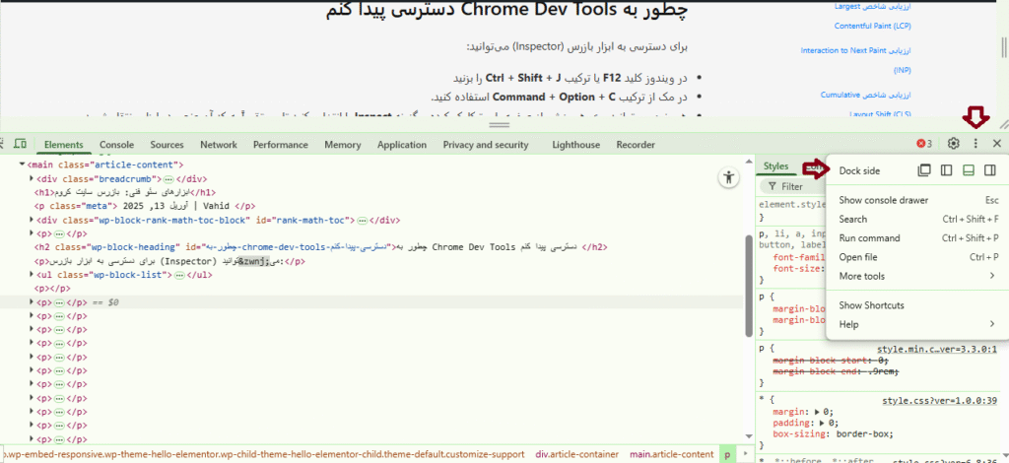Click ellipsis badge in selected $0 paragraph
Screen dimensions: 1009x463
(x=59, y=302)
